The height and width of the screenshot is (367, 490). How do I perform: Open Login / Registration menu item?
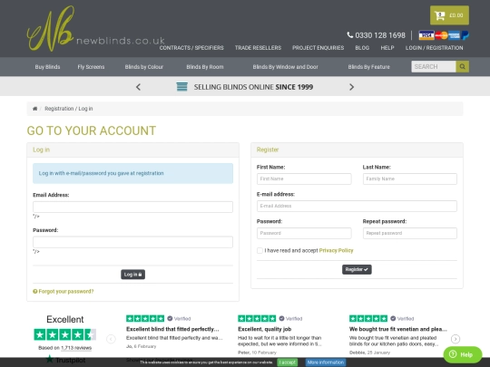tap(435, 48)
